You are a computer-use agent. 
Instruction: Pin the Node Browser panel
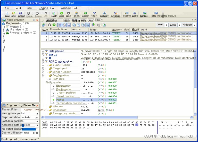click(34, 20)
